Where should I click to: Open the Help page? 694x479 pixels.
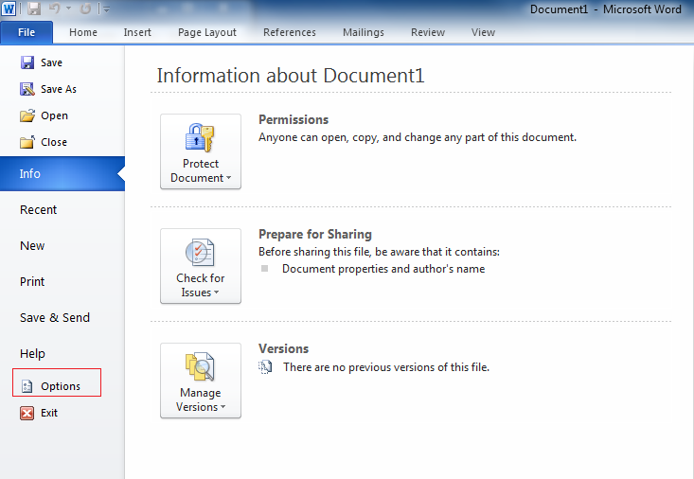(32, 354)
